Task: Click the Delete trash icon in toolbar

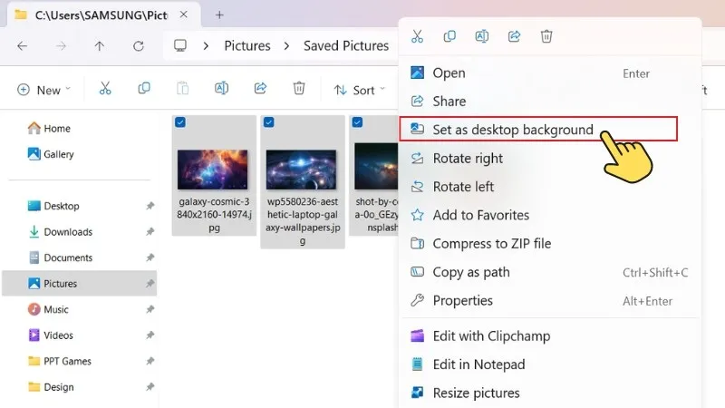Action: point(299,89)
